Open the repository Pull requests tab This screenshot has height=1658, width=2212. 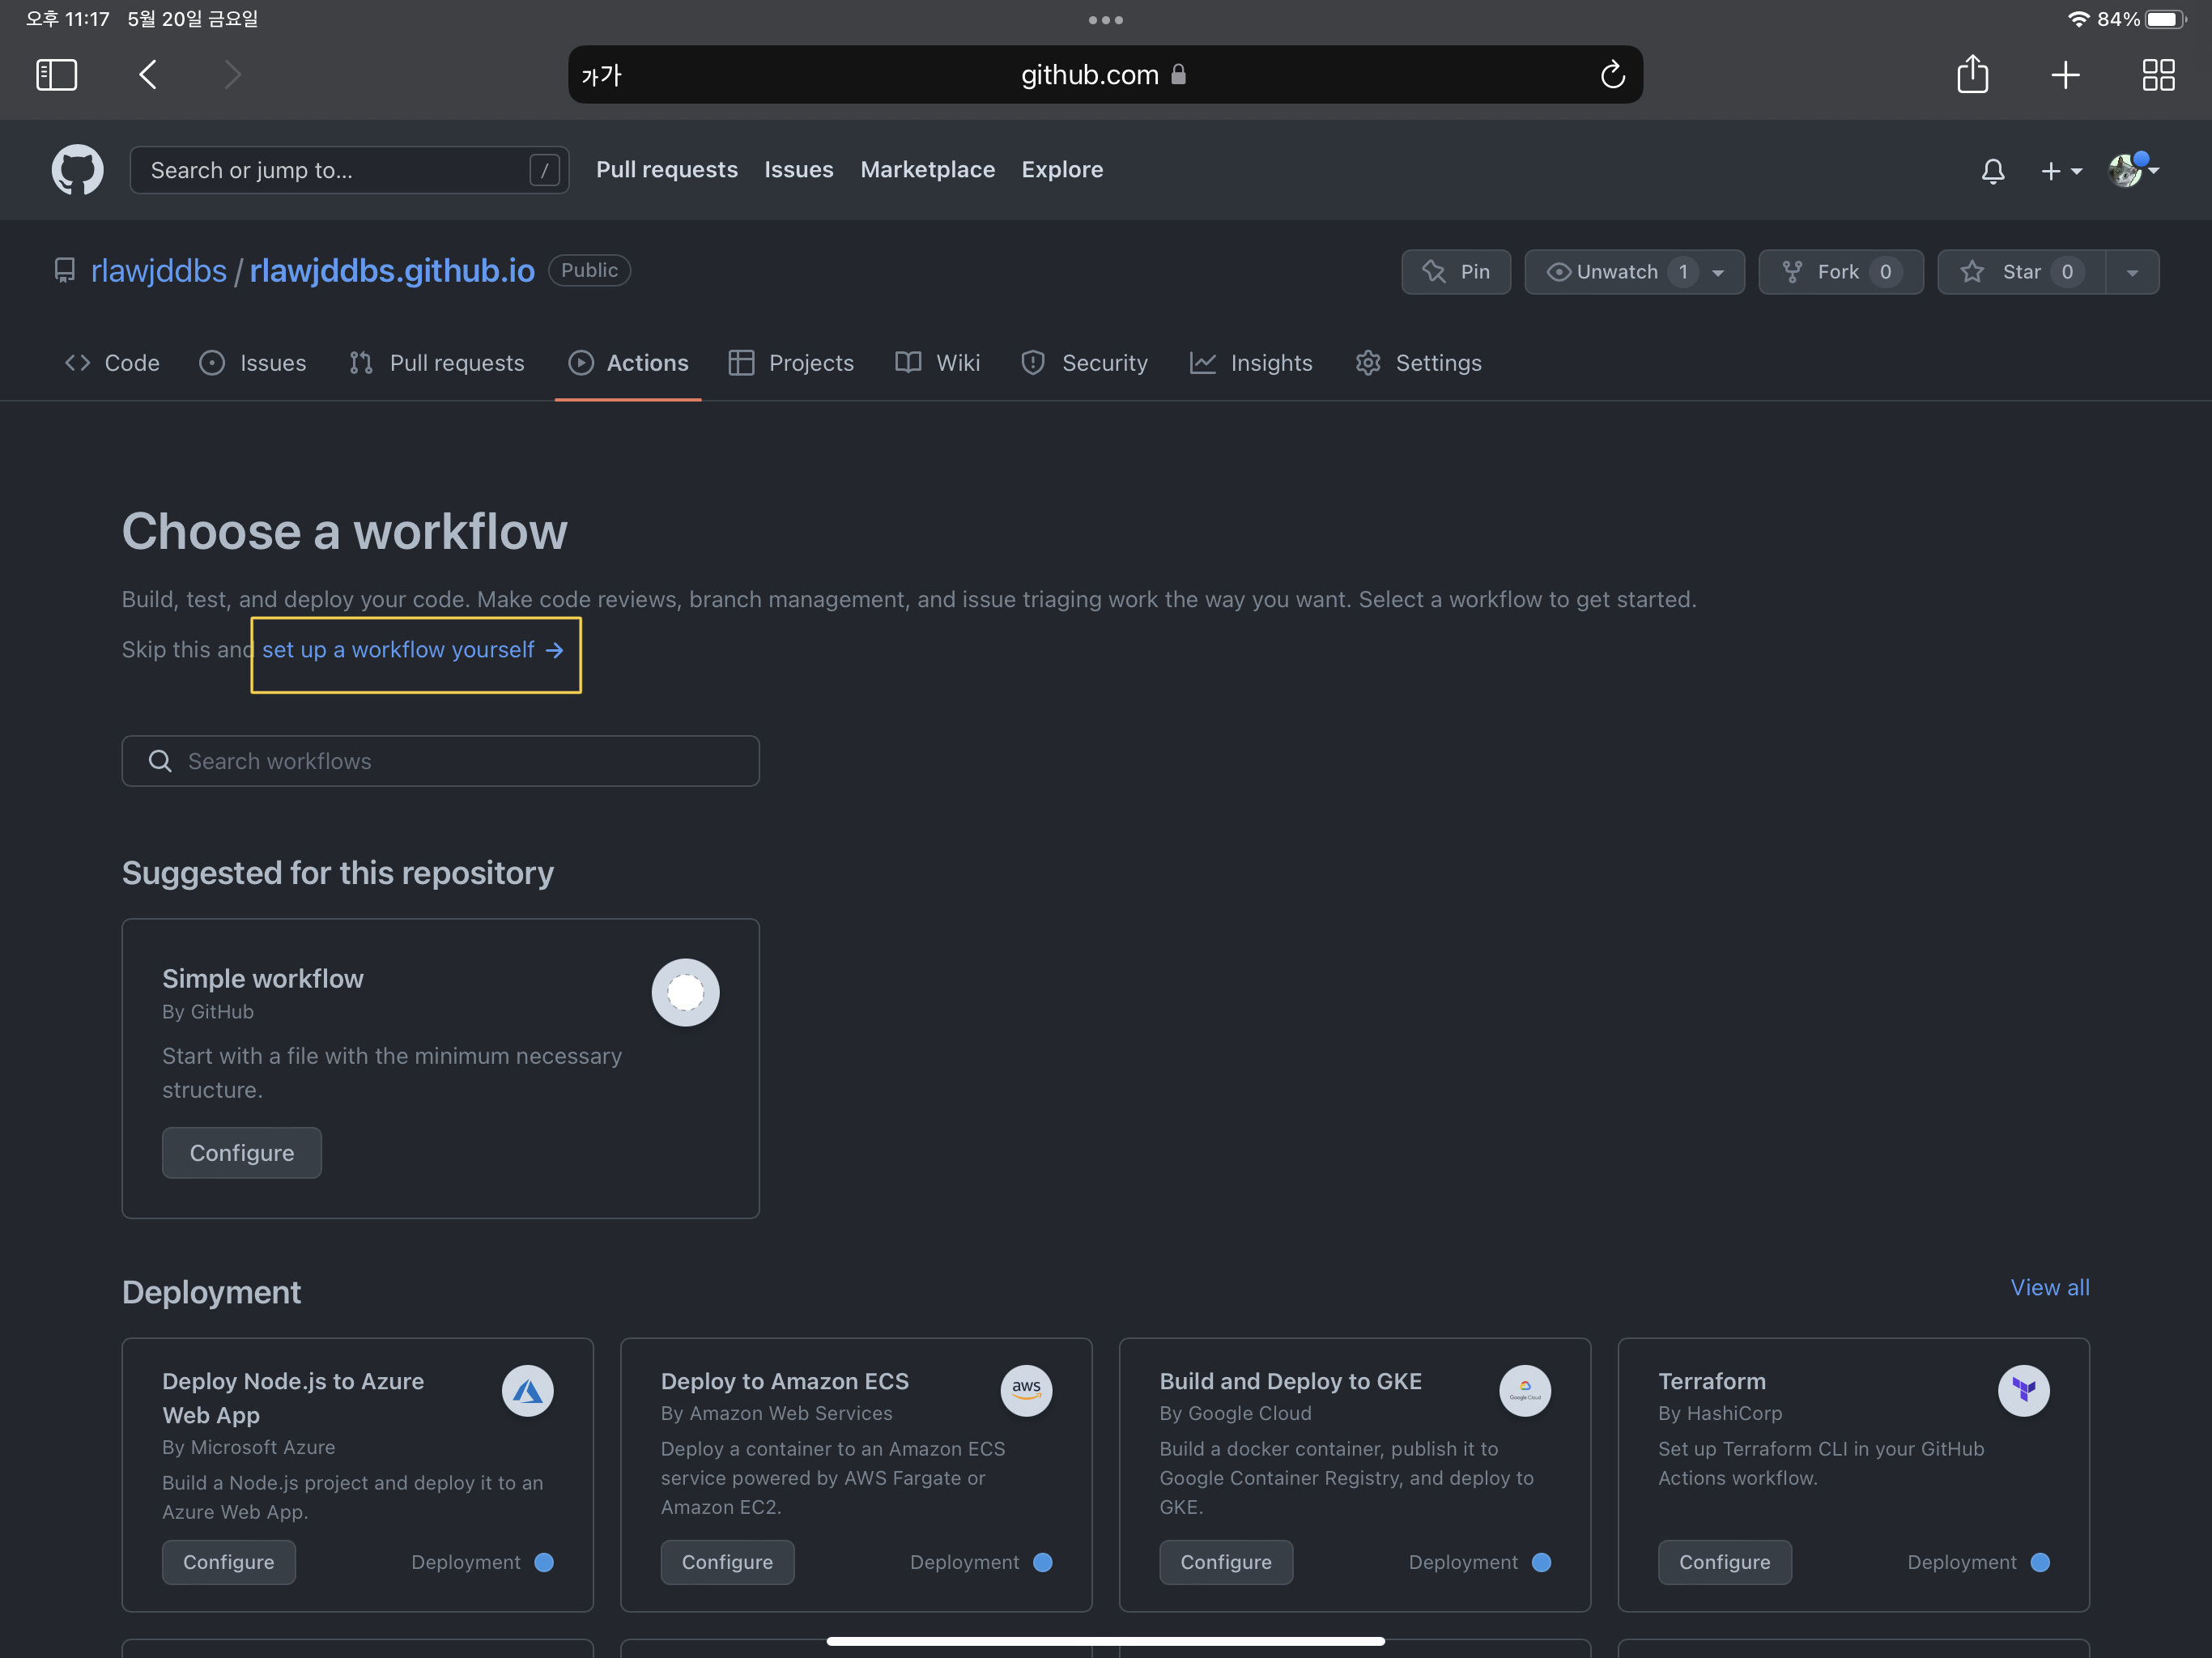coord(436,363)
